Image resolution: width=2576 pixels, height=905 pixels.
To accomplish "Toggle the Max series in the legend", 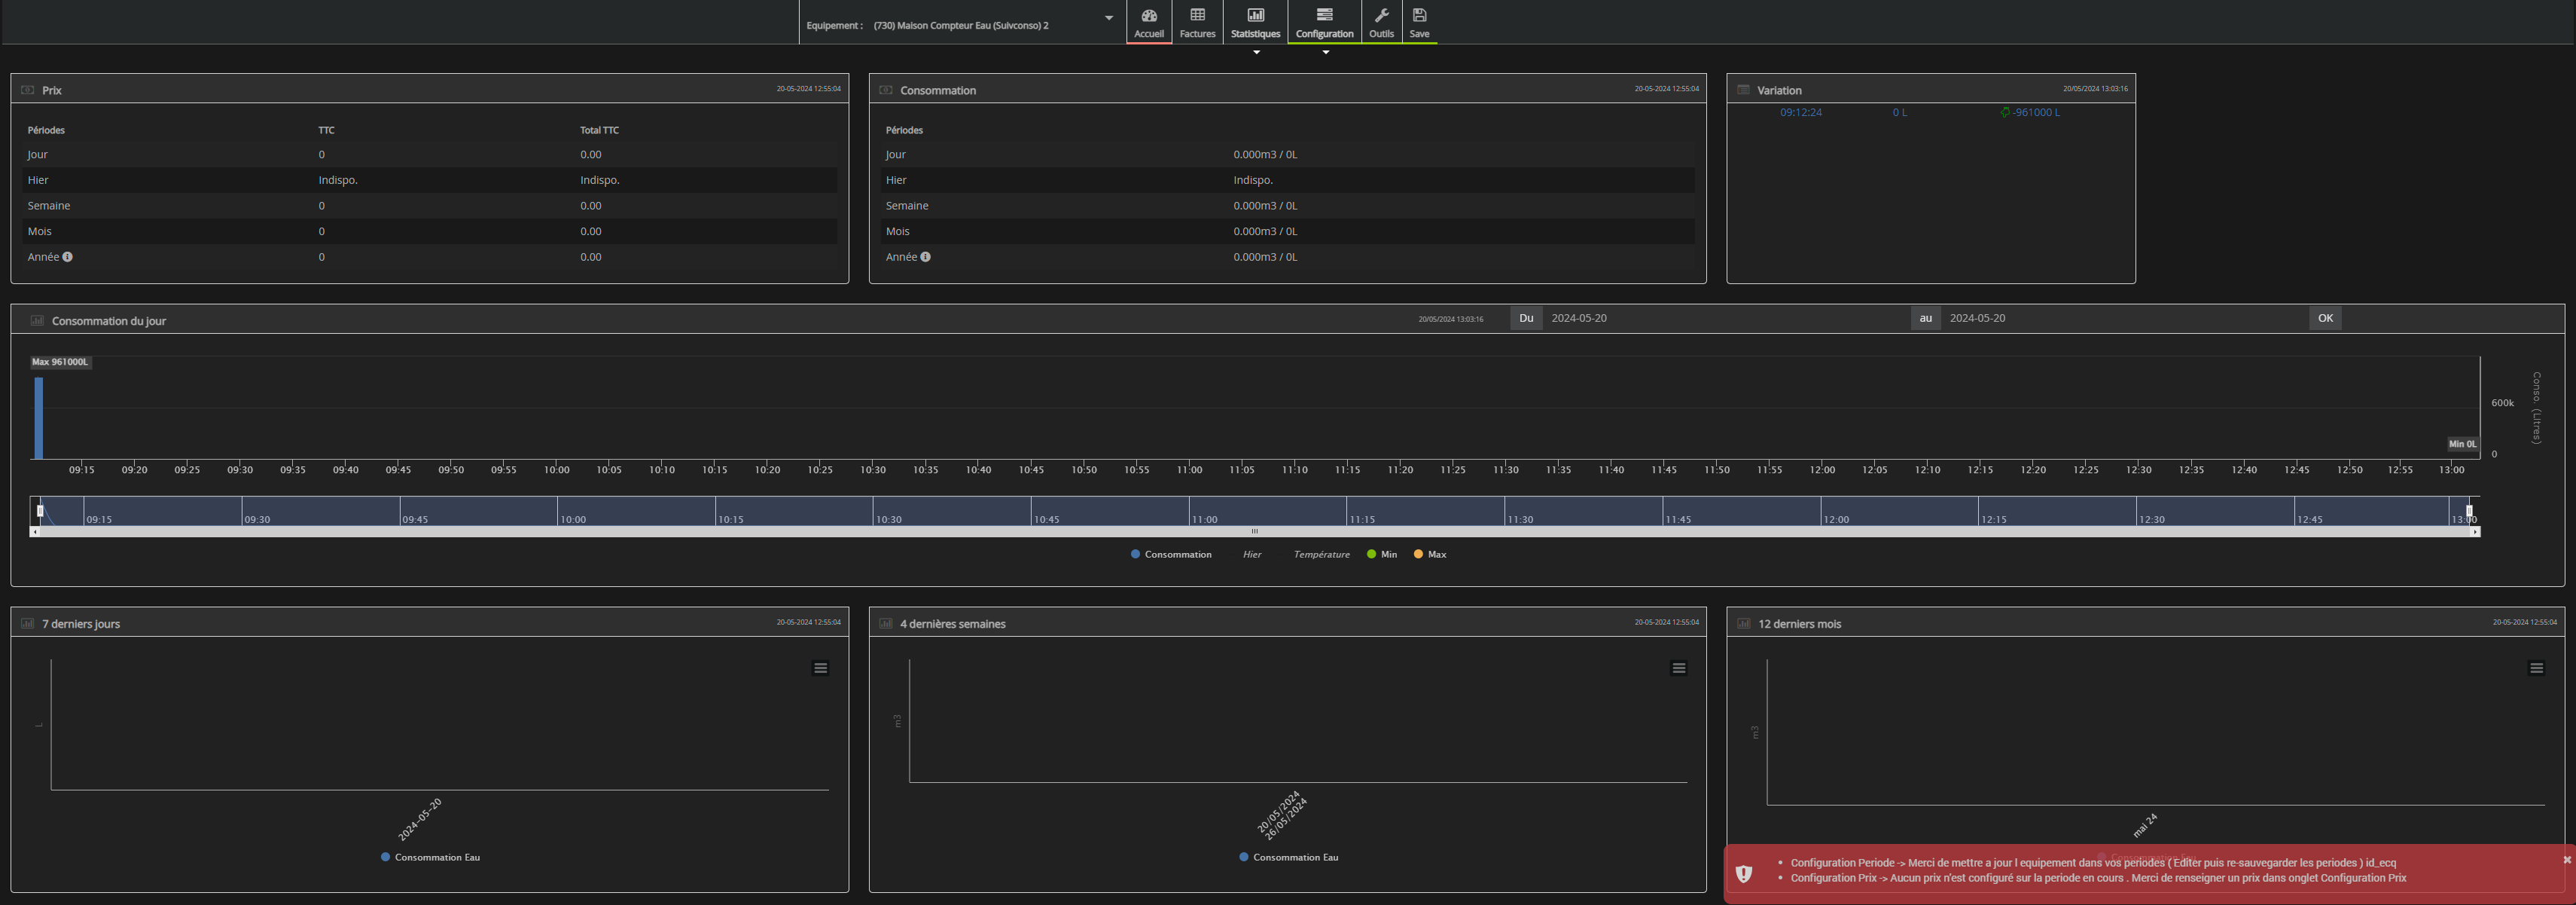I will click(1430, 555).
